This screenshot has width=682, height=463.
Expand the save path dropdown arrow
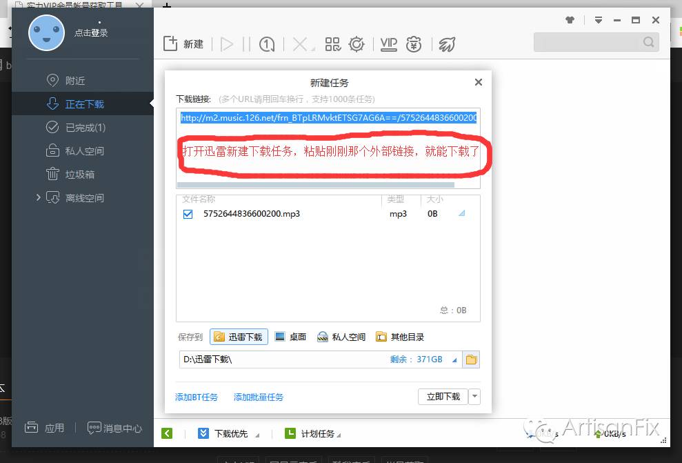pyautogui.click(x=454, y=360)
